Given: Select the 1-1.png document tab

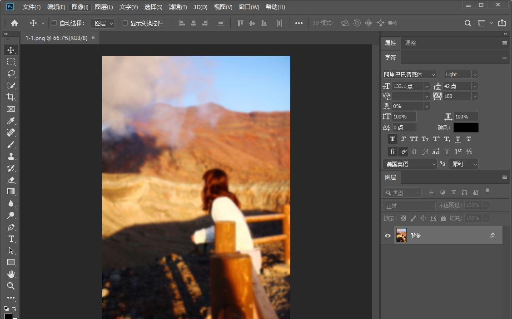Looking at the screenshot, I should tap(56, 38).
